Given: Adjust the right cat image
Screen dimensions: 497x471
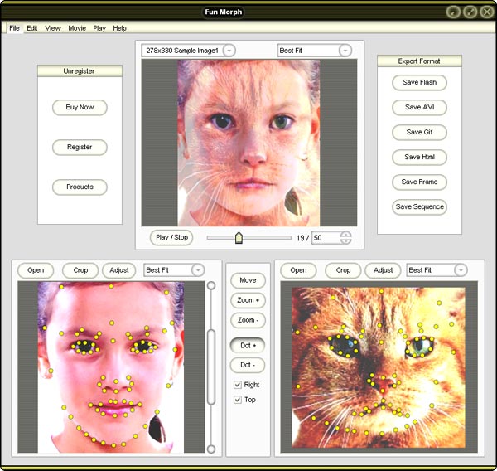Looking at the screenshot, I should [x=383, y=270].
